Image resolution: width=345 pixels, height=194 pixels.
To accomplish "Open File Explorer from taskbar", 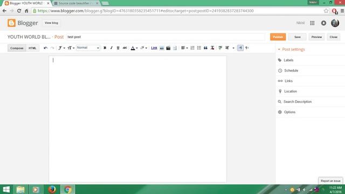I will [x=20, y=189].
